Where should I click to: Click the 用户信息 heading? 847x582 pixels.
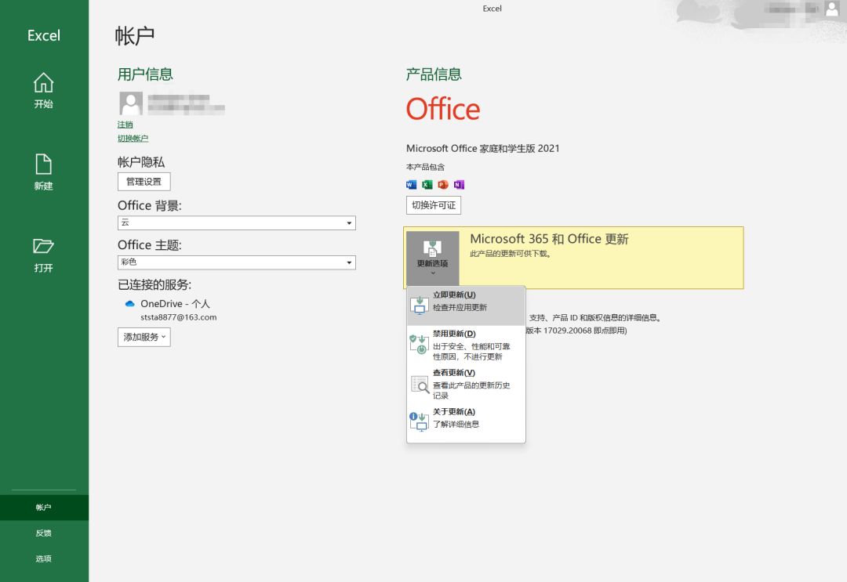(145, 74)
